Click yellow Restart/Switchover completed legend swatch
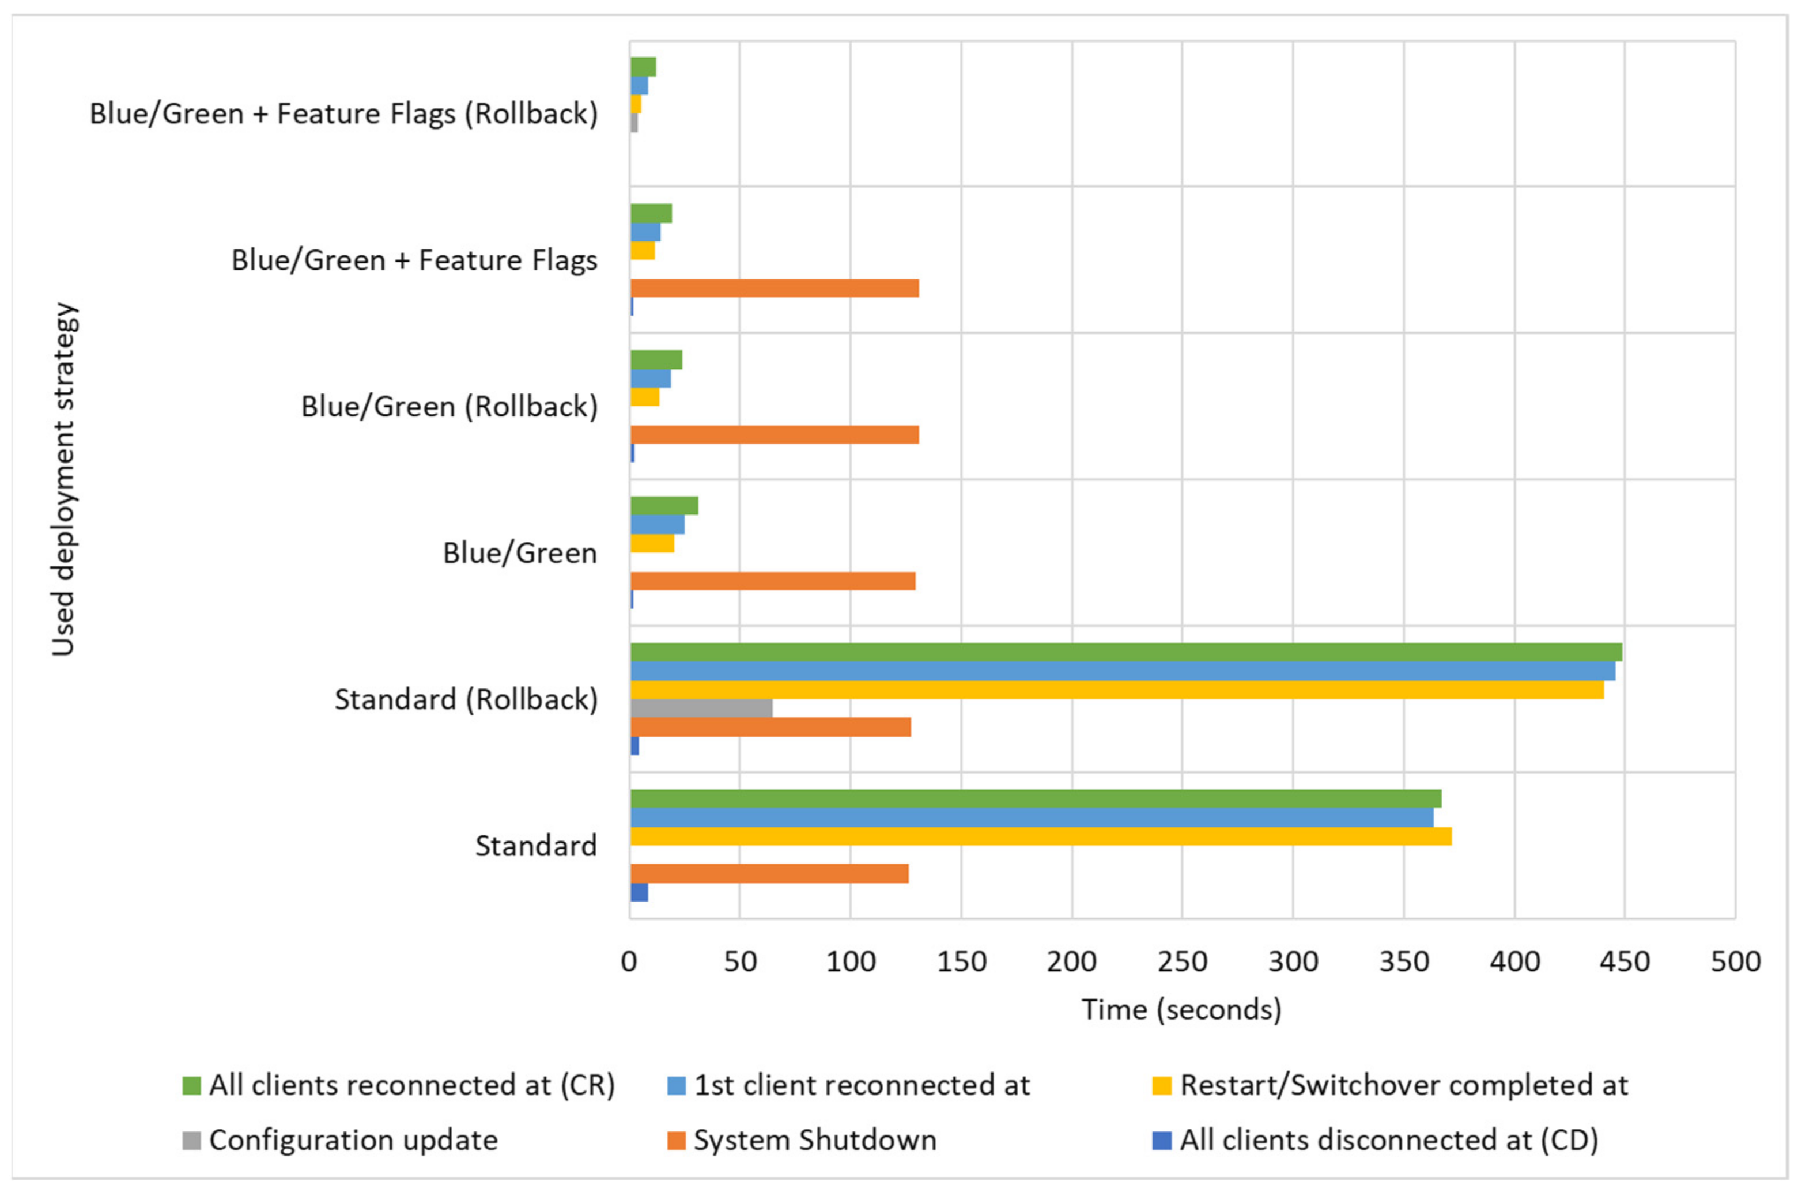The image size is (1798, 1189). click(1161, 1085)
